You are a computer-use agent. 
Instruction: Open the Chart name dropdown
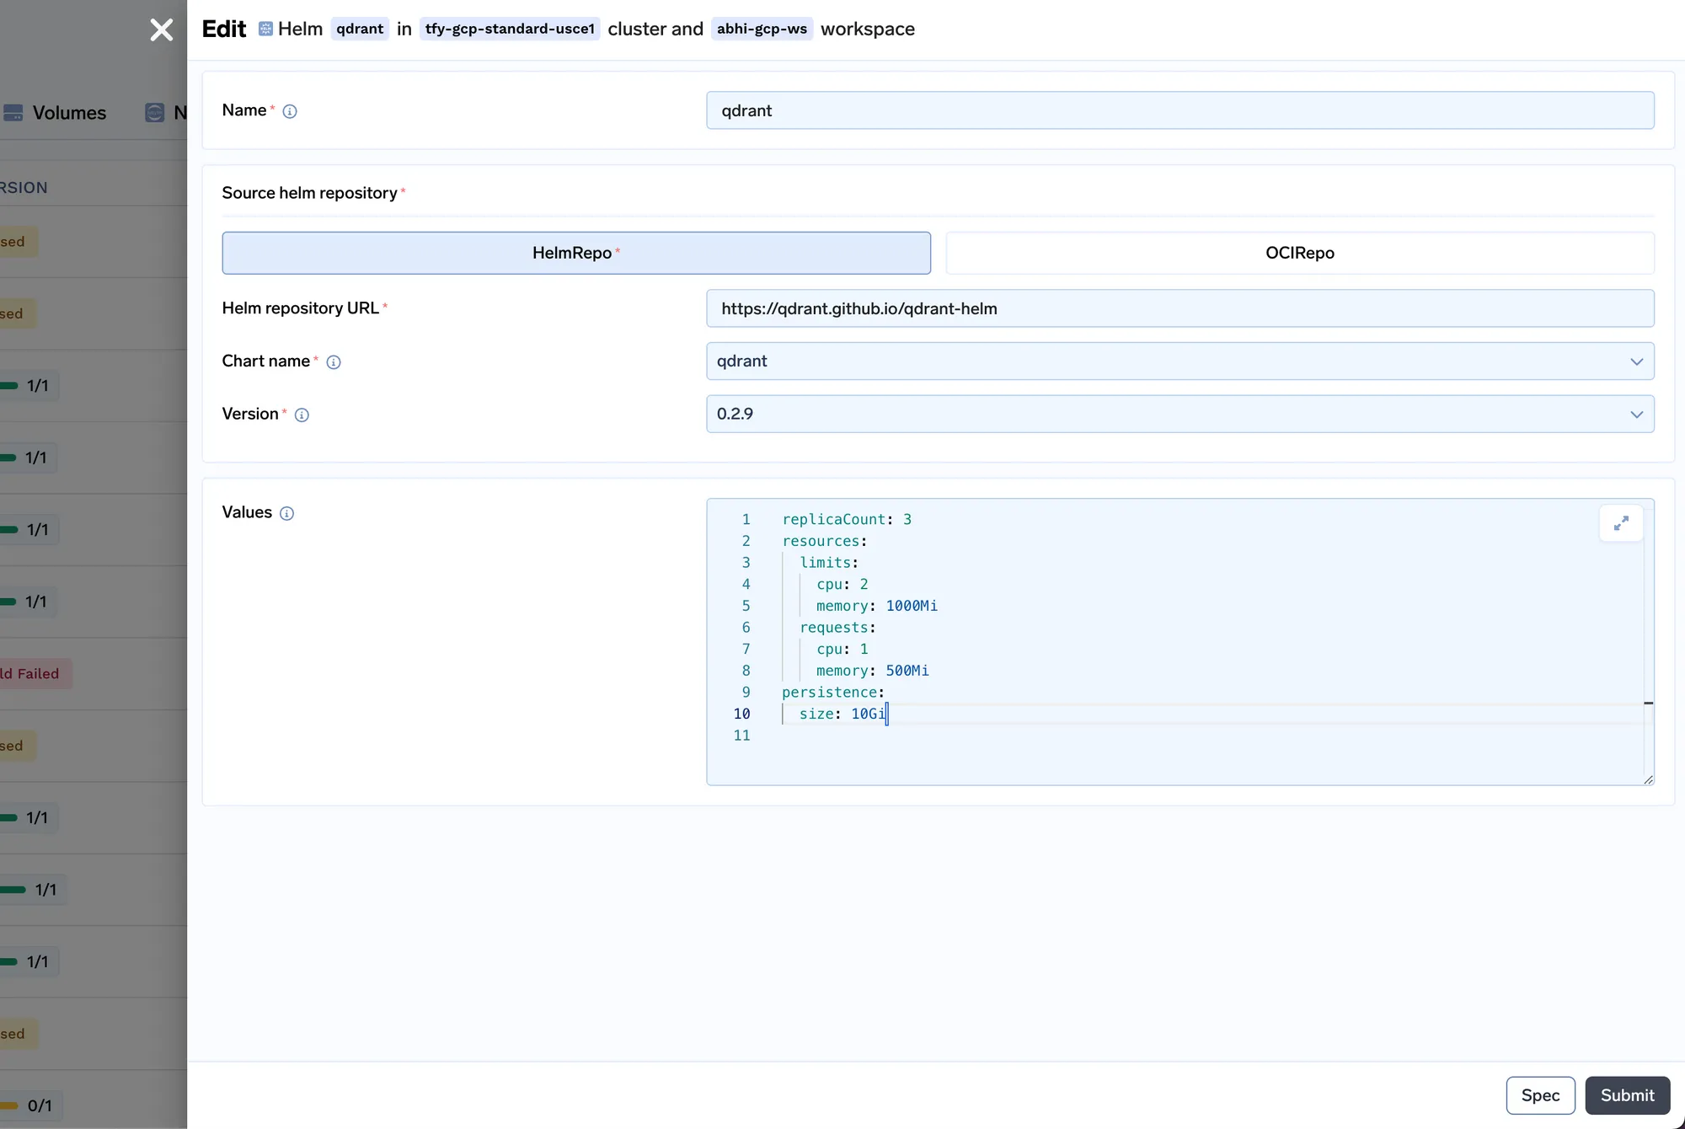1179,361
